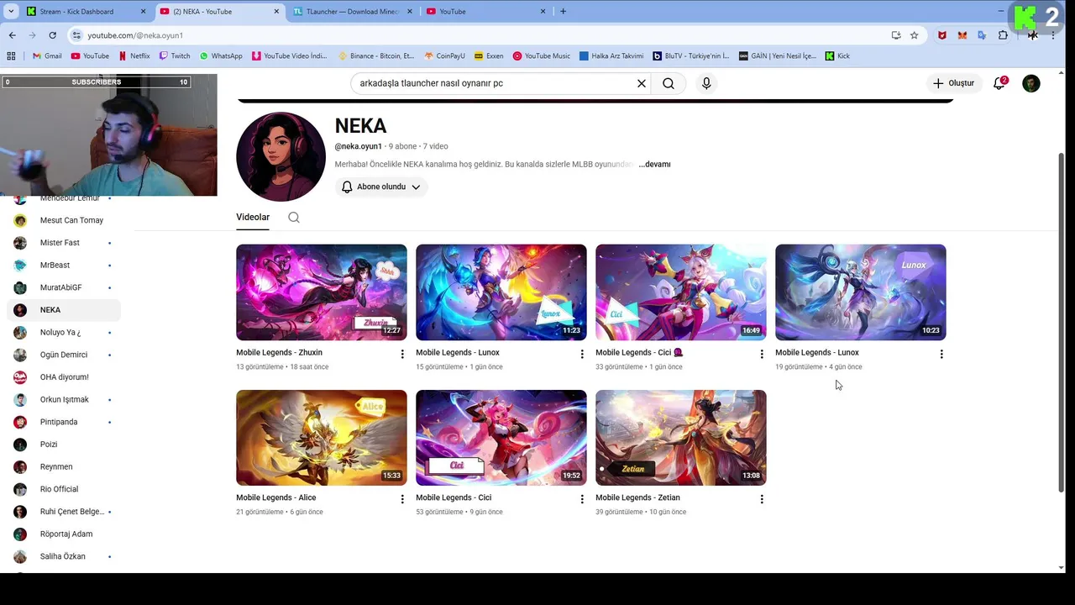Open Orkun Işıtmak channel in sidebar
The width and height of the screenshot is (1075, 605).
tap(63, 400)
